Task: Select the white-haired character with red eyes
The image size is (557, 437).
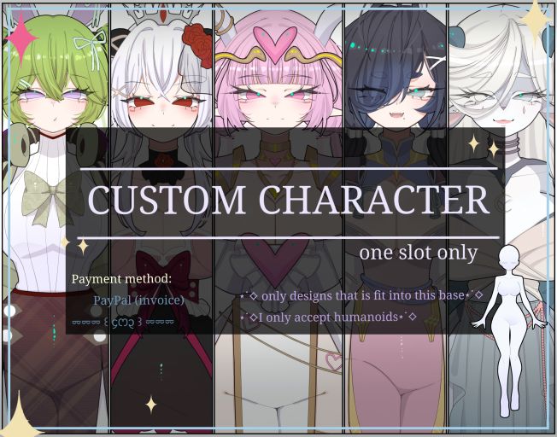Action: point(162,218)
